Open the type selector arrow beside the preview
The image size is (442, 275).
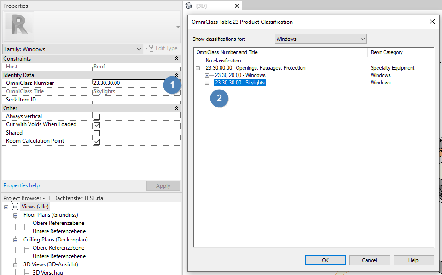pos(178,27)
